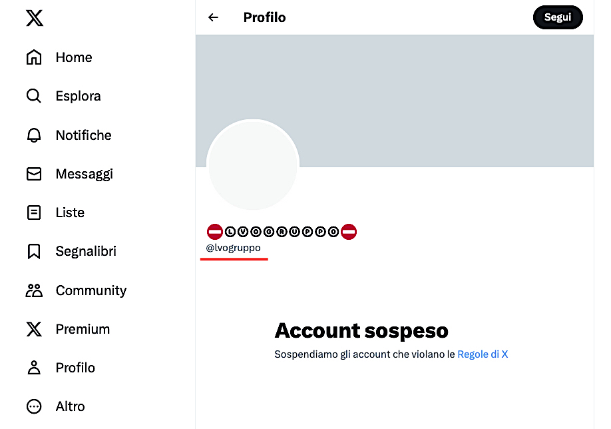The width and height of the screenshot is (611, 429).
Task: Open the Segnalibri bookmark icon
Action: [34, 252]
